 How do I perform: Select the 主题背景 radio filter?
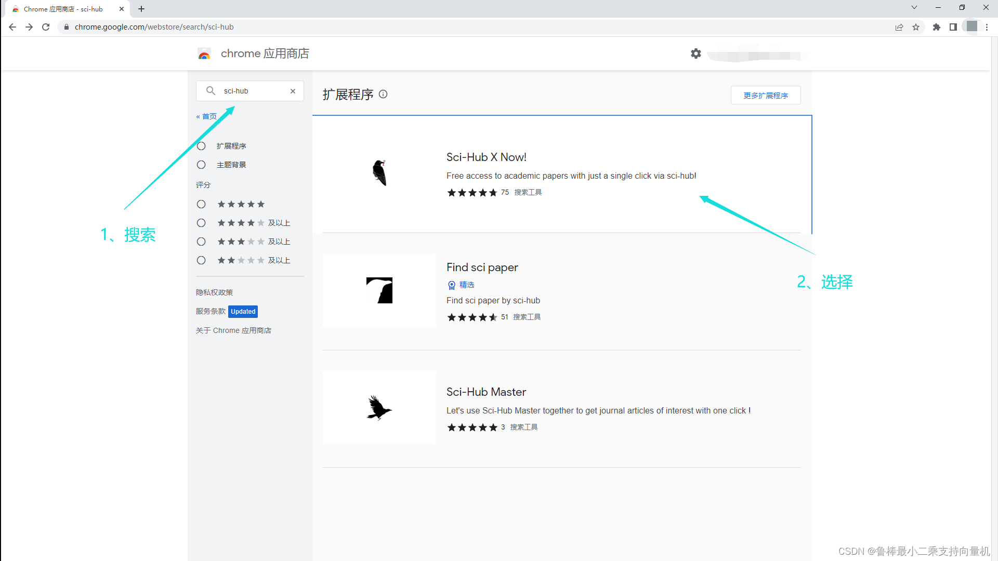[x=201, y=165]
